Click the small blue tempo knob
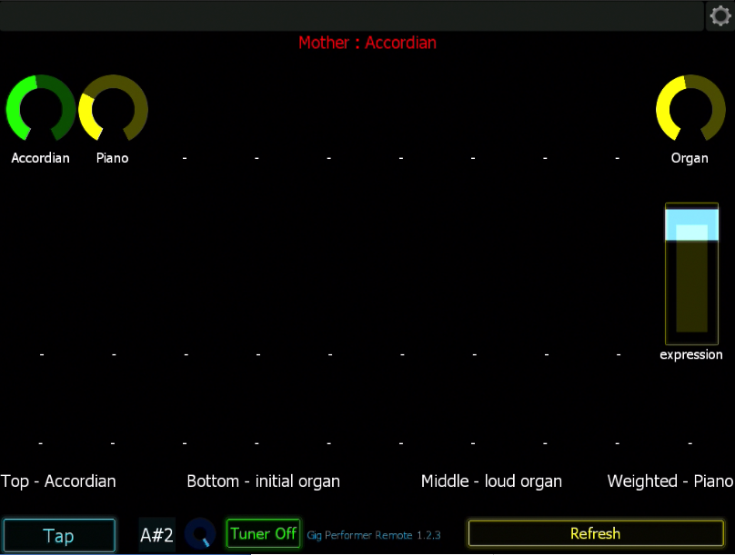Viewport: 735px width, 555px height. coord(200,533)
